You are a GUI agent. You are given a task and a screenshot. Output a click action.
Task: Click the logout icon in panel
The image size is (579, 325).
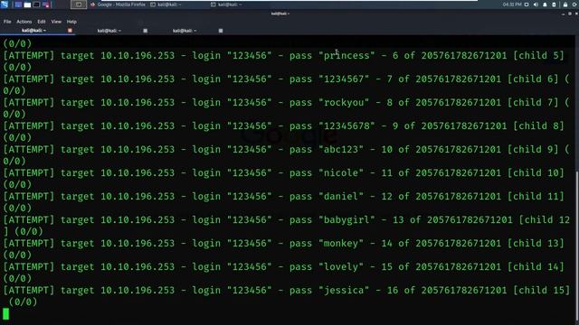[x=575, y=5]
